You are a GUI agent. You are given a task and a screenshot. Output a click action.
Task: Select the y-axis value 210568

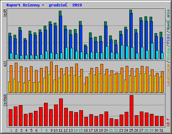point(5,100)
